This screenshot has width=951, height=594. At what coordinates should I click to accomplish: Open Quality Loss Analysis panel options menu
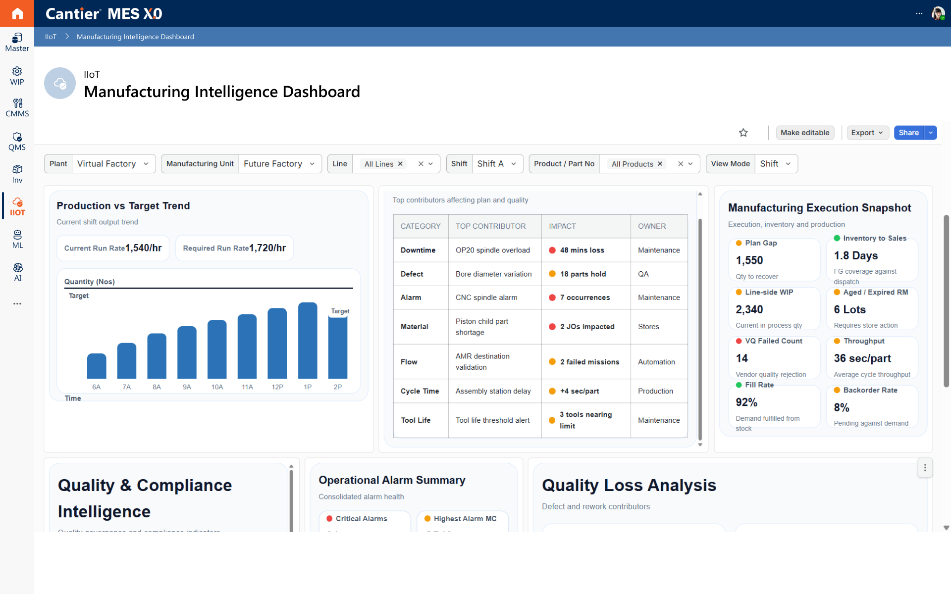coord(925,468)
